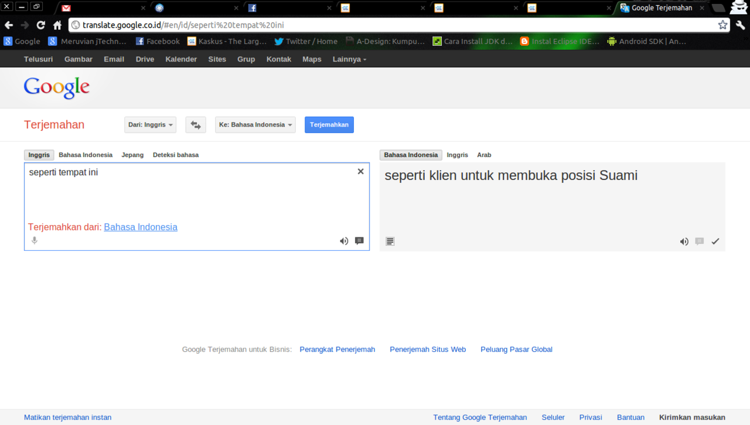Expand the Ke: Bahasa Indonesia dropdown
The height and width of the screenshot is (425, 750).
click(x=255, y=125)
